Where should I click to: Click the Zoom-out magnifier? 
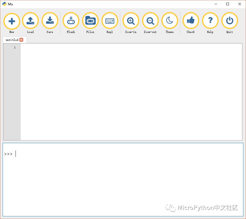click(150, 21)
